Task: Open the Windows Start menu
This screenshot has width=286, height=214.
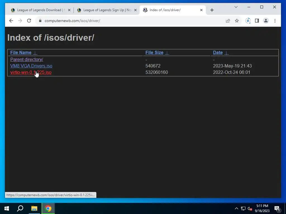Action: (x=7, y=208)
